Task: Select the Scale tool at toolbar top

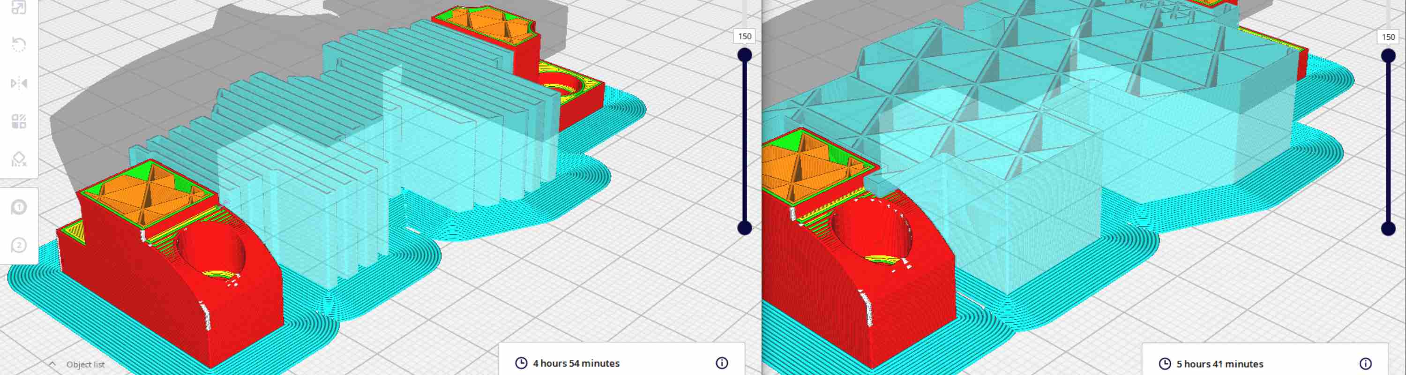Action: 19,7
